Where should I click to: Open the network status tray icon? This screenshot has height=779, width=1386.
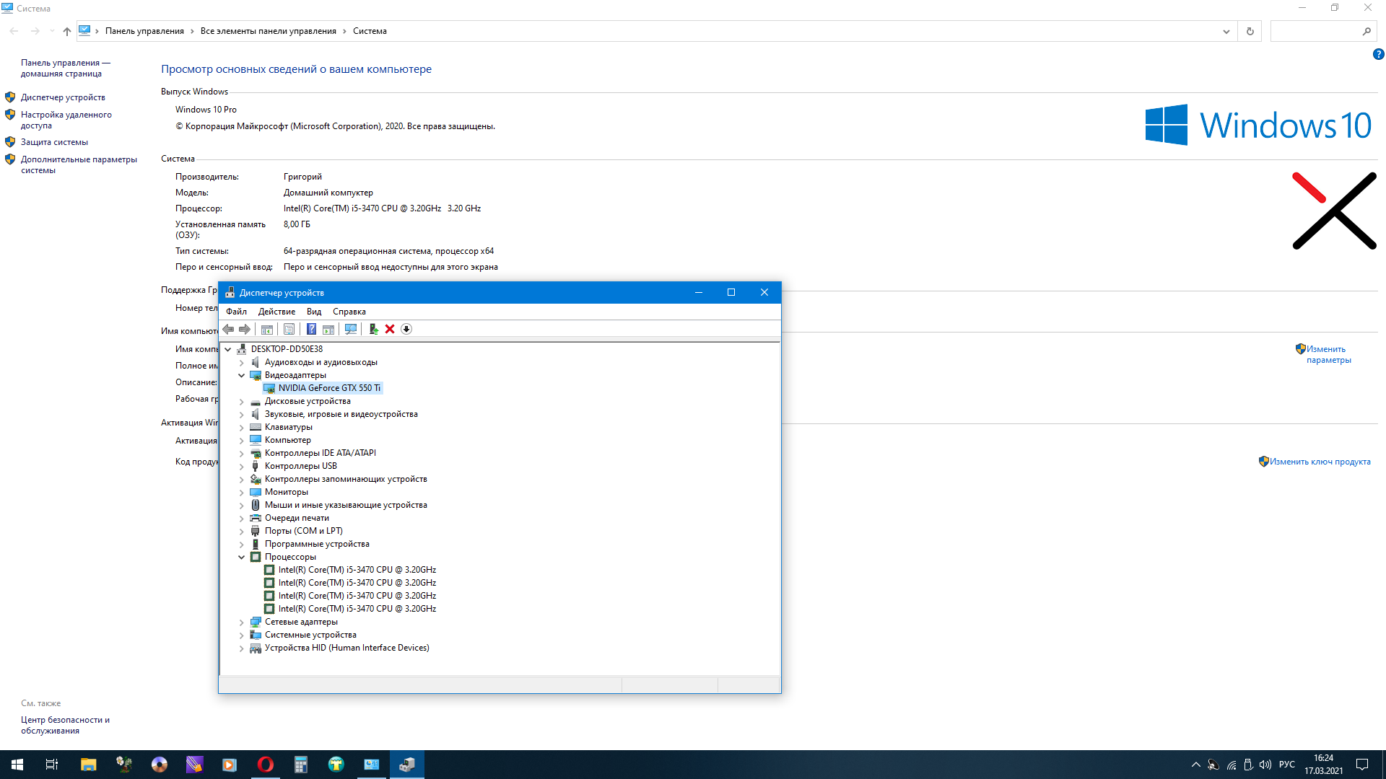point(1232,765)
